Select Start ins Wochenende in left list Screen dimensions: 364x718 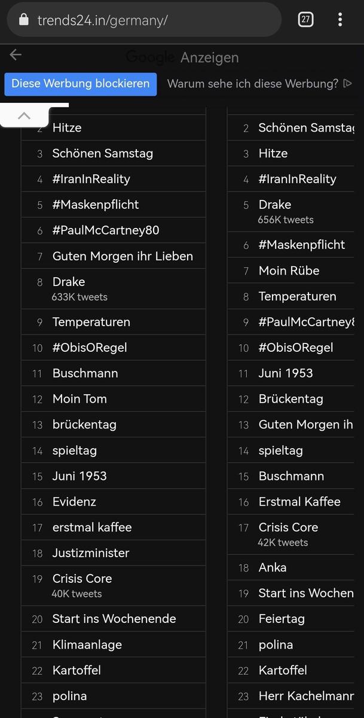pos(114,619)
